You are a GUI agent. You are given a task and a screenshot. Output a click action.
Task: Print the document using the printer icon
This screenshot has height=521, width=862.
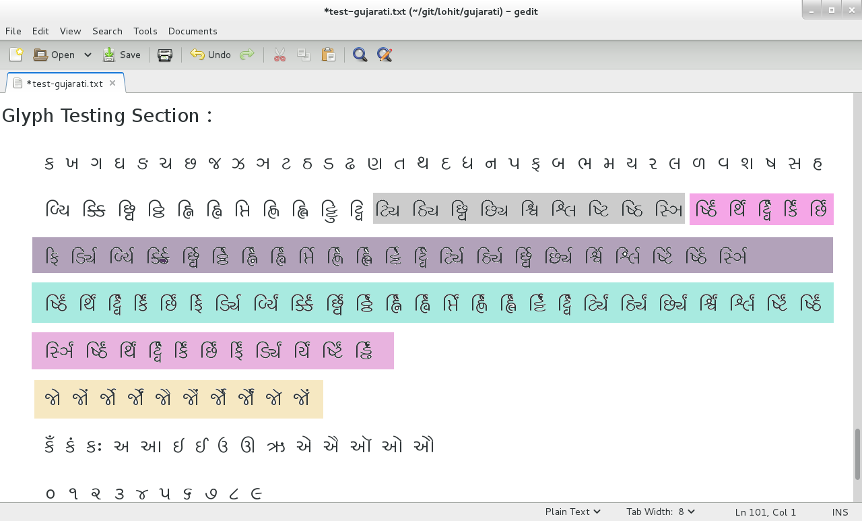point(165,55)
